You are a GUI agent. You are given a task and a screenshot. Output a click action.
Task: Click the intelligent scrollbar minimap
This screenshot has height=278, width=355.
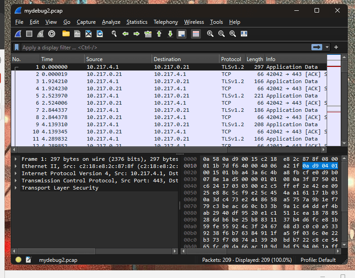pos(334,100)
